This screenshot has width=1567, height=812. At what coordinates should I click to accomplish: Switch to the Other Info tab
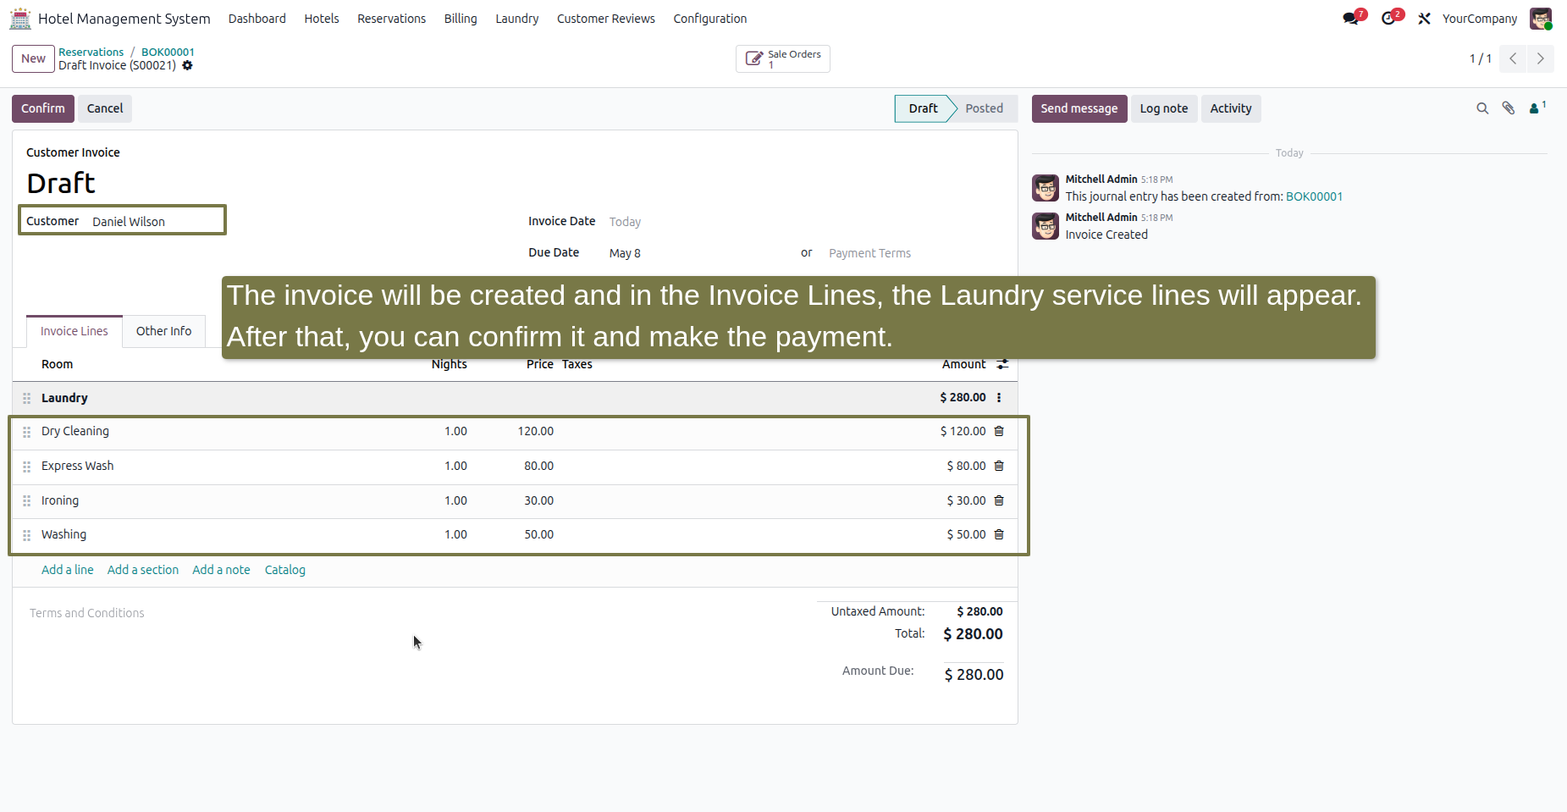163,331
